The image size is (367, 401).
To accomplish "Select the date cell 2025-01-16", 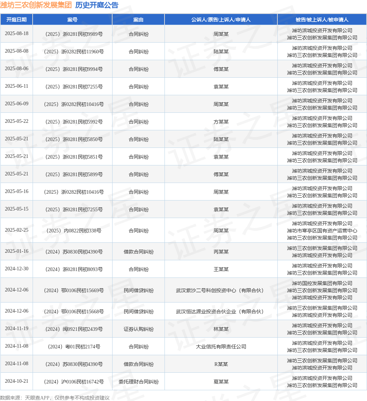I will tap(16, 251).
